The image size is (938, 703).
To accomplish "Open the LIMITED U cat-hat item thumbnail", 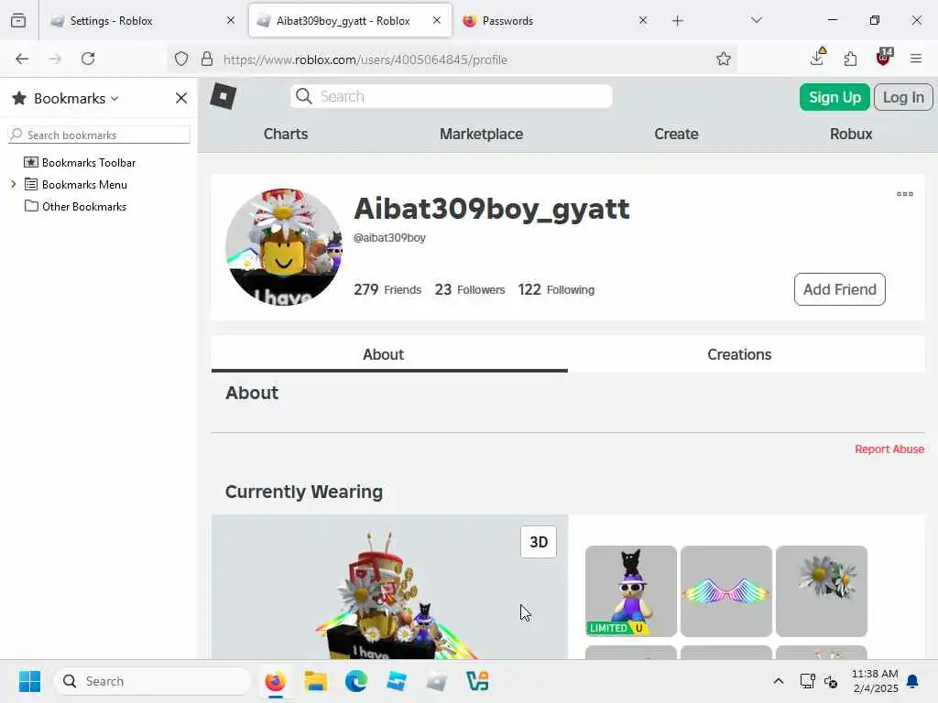I will pyautogui.click(x=630, y=591).
